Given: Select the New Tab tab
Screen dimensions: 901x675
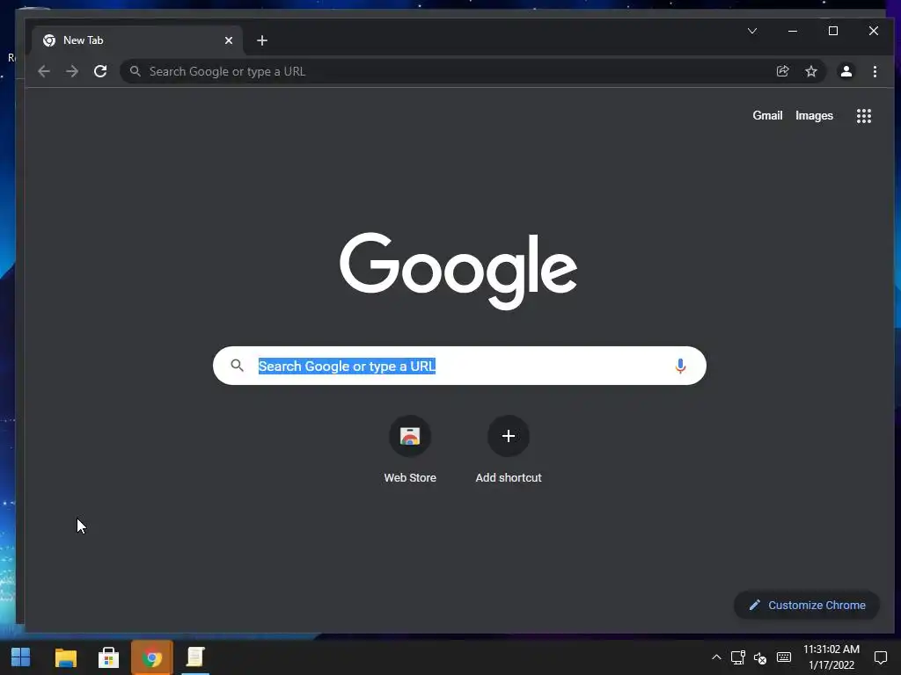Looking at the screenshot, I should (x=136, y=40).
